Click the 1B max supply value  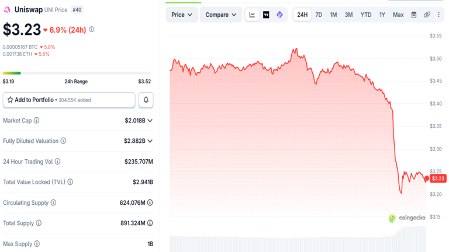tap(150, 244)
